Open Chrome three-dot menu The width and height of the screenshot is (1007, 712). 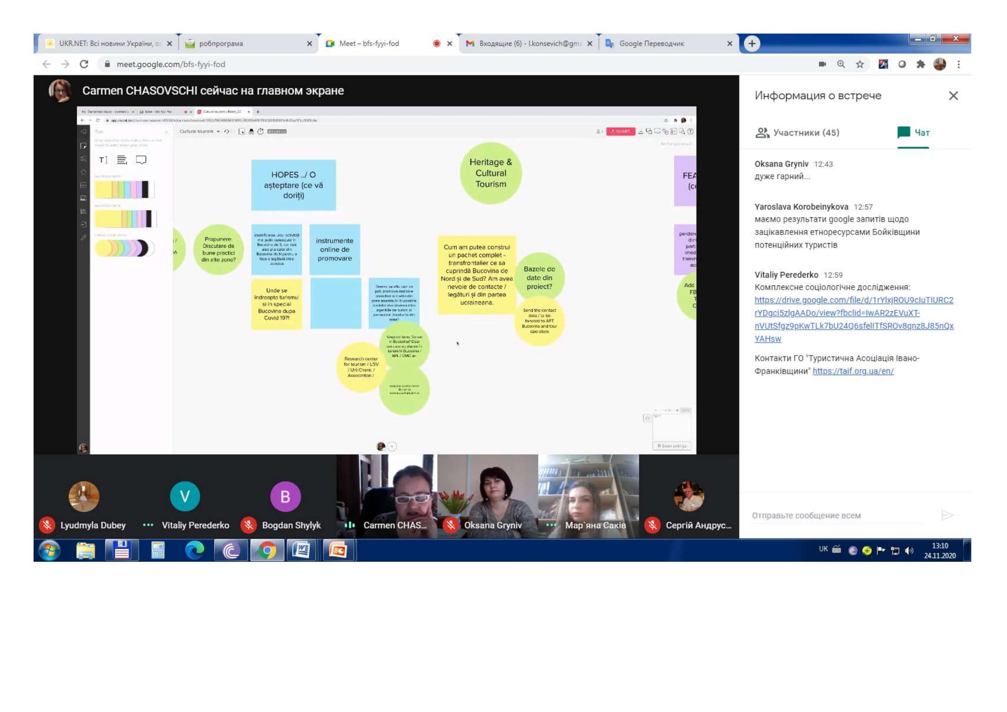[959, 65]
